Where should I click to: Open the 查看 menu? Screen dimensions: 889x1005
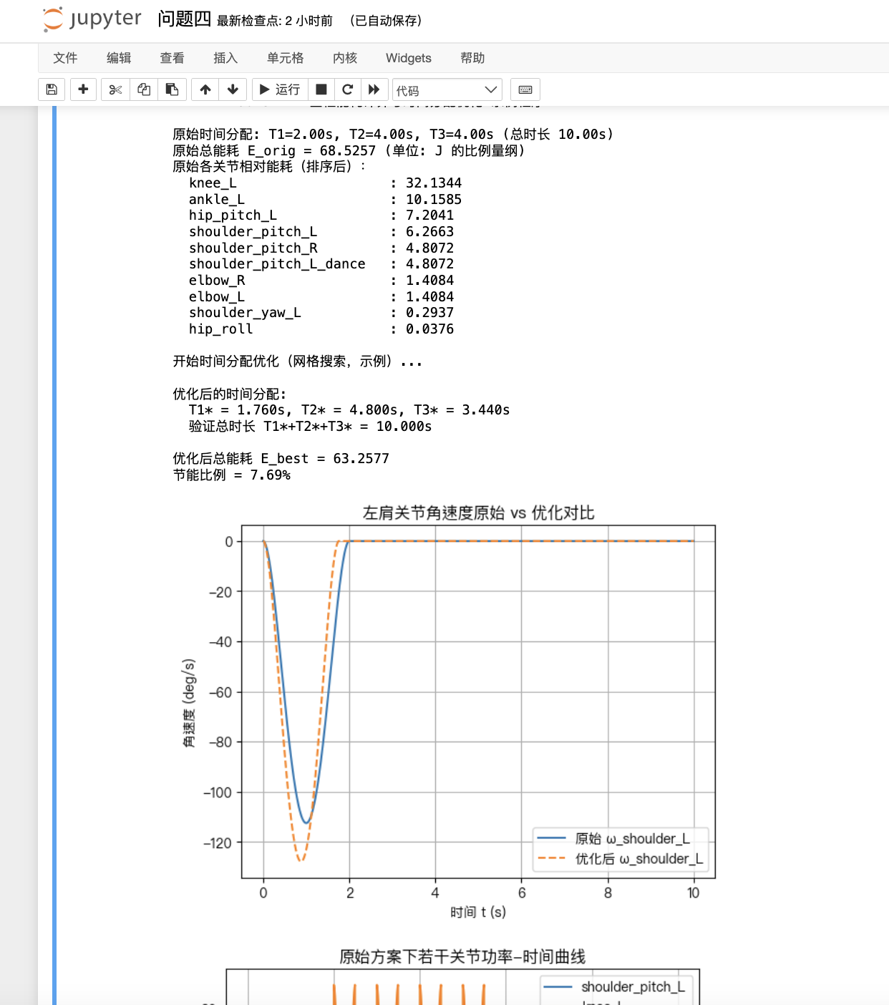tap(172, 58)
